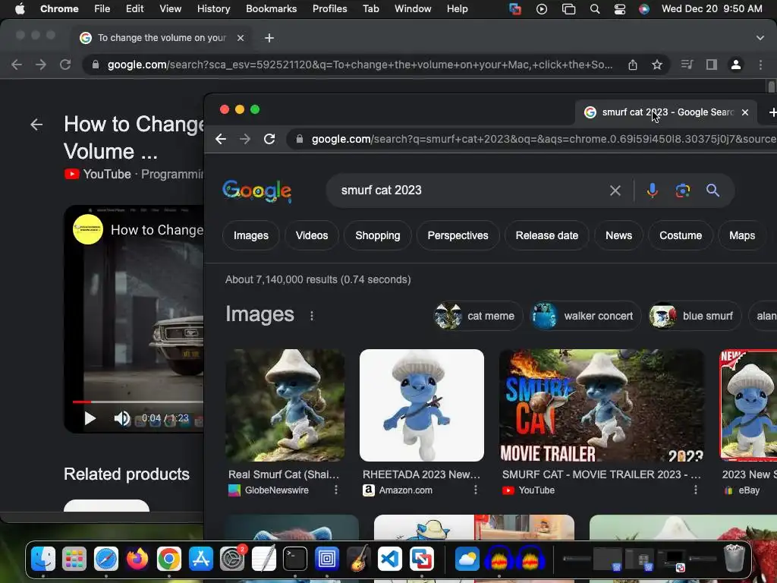The width and height of the screenshot is (777, 583).
Task: Open the Profiles menu
Action: pos(329,9)
